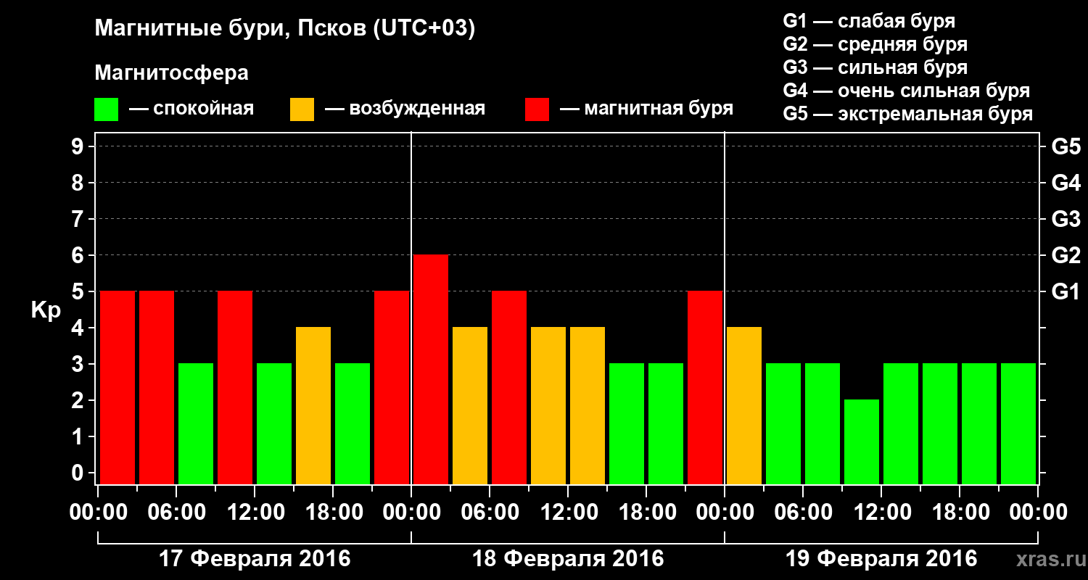Click green bar for 15:00–18:00 on 18 February

[x=627, y=424]
